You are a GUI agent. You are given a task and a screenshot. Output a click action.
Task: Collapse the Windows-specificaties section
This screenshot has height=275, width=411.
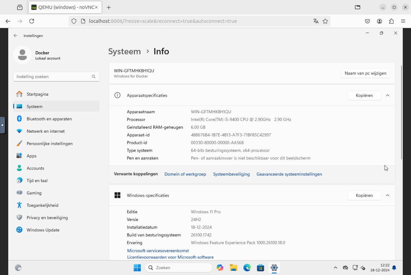(388, 195)
